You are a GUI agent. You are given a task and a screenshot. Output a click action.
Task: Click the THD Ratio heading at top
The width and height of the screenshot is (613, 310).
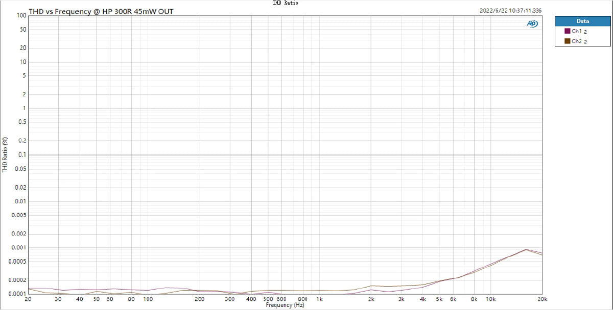tap(285, 3)
